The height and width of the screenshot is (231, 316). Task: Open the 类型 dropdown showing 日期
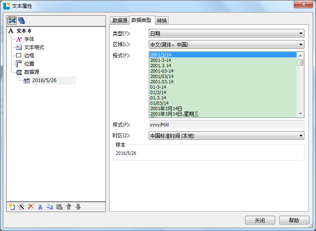(x=226, y=33)
